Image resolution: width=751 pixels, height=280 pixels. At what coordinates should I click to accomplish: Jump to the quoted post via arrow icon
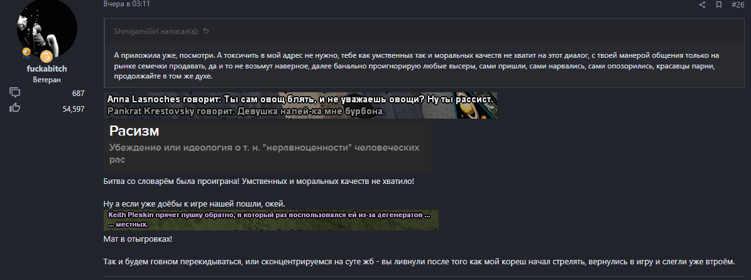point(206,31)
